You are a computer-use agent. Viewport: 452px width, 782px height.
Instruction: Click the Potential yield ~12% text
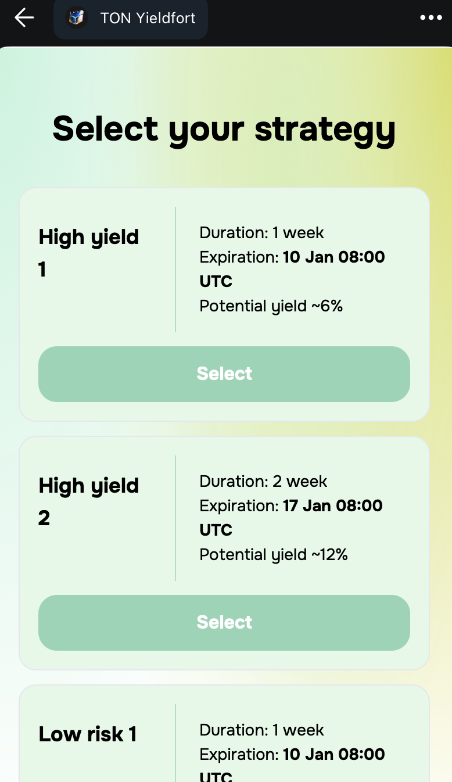pos(274,554)
